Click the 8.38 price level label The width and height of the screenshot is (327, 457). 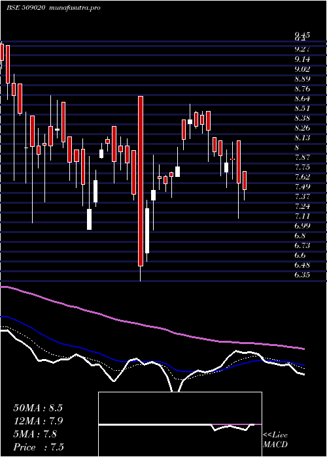tap(302, 118)
